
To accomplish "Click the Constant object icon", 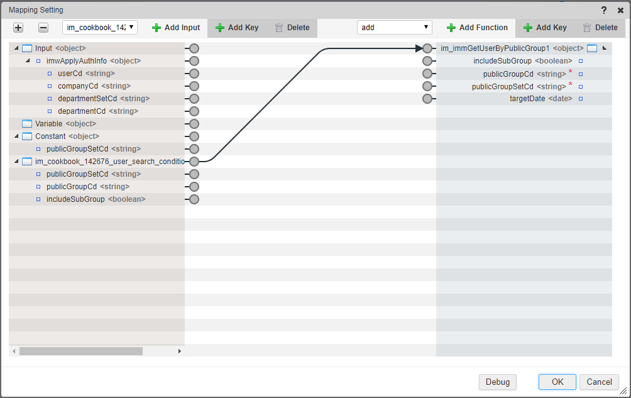I will (27, 136).
